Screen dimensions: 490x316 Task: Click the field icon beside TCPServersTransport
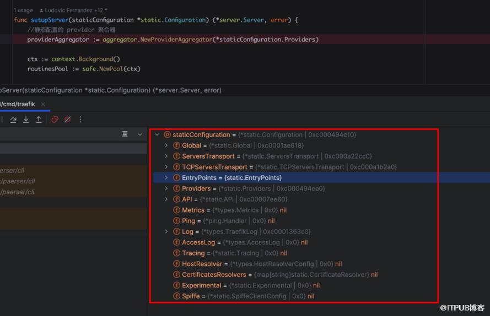pyautogui.click(x=176, y=167)
